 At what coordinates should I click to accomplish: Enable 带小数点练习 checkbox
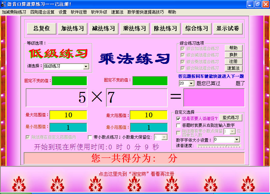[x=90, y=137]
